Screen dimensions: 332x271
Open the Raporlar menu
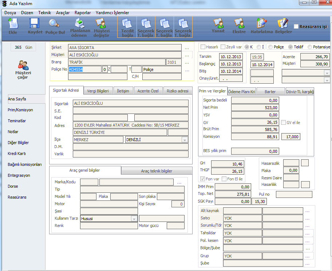(x=82, y=12)
